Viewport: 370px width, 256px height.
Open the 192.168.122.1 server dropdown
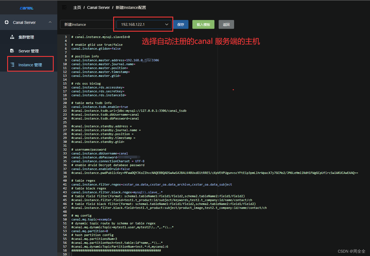(144, 24)
